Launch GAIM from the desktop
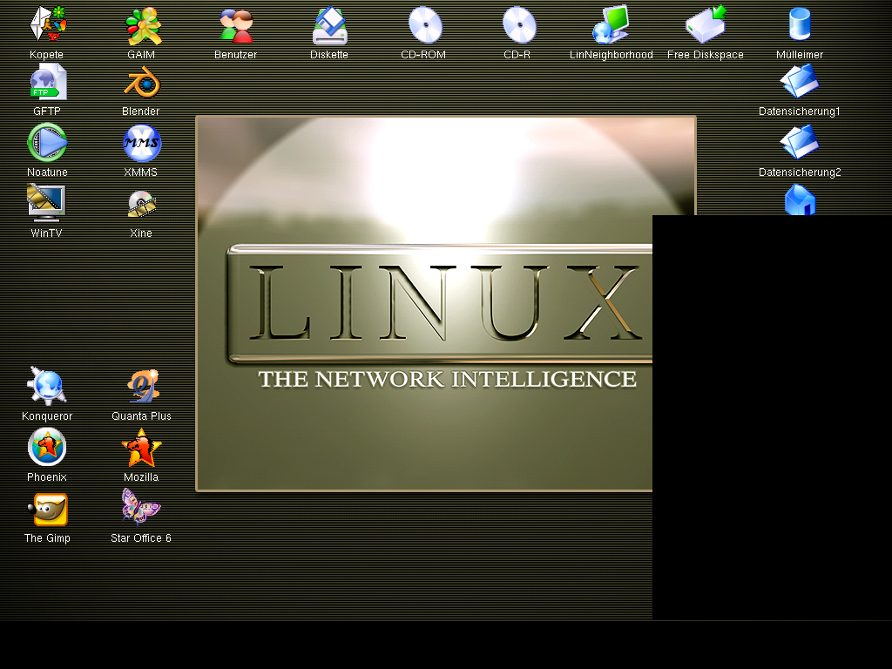The width and height of the screenshot is (892, 669). point(142,25)
